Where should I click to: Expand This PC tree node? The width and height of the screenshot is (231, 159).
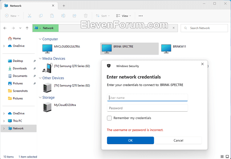(4, 121)
